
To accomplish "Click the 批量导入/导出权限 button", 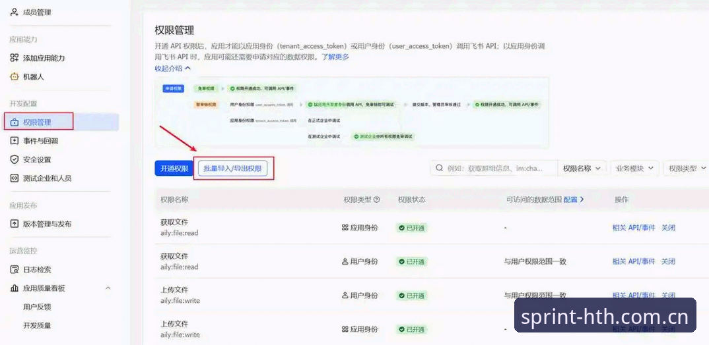I will pos(232,169).
